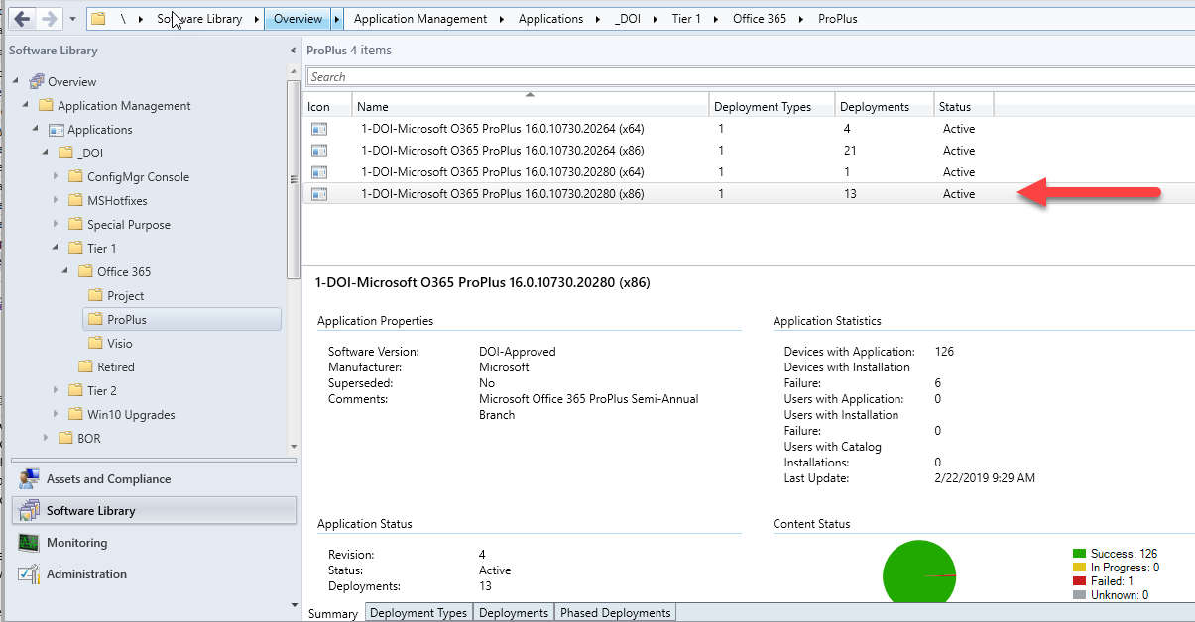Open the Phased Deployments tab
The width and height of the screenshot is (1195, 622).
point(616,613)
